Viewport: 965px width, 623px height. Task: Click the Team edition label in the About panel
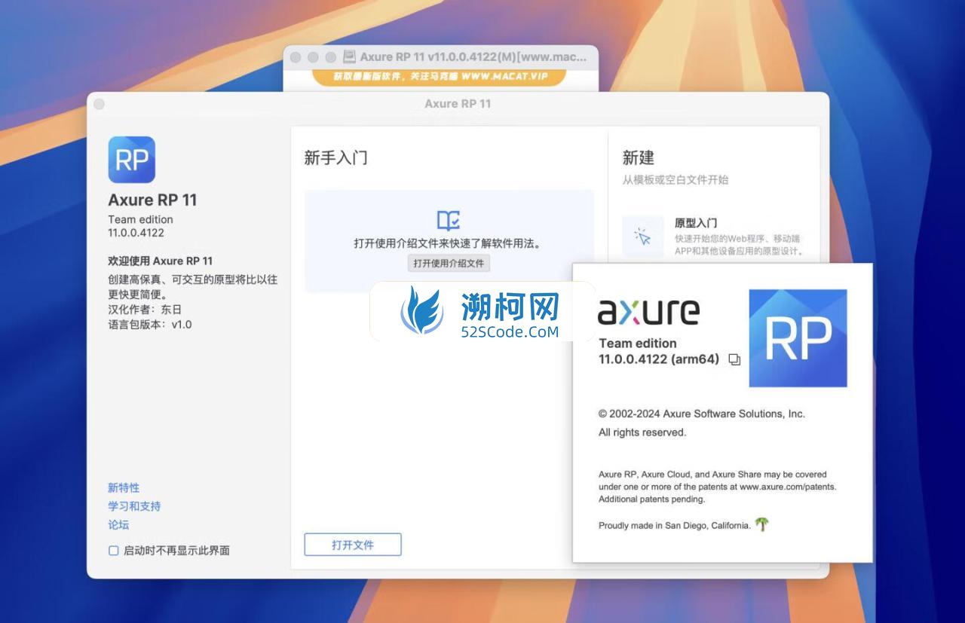(638, 343)
